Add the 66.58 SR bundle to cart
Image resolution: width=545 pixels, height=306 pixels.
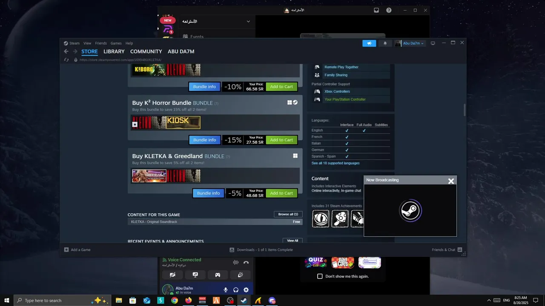(x=281, y=87)
